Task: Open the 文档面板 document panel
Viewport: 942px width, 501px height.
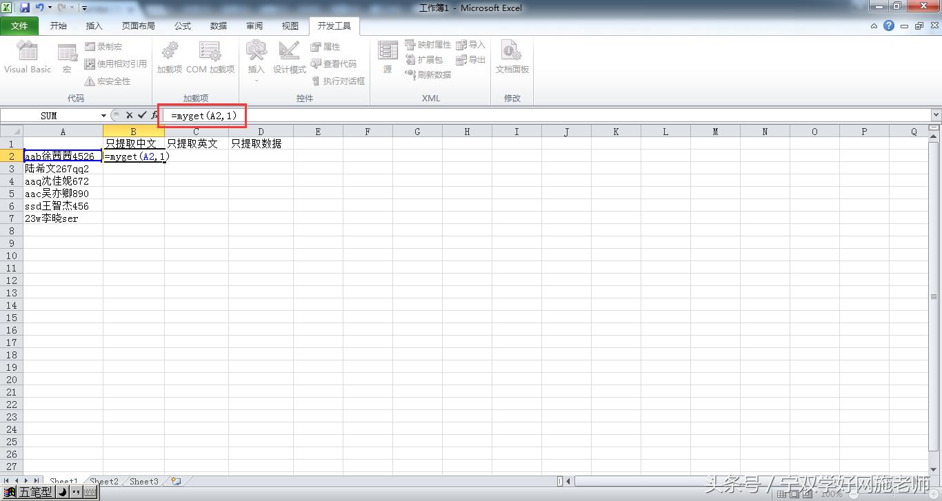Action: coord(512,57)
